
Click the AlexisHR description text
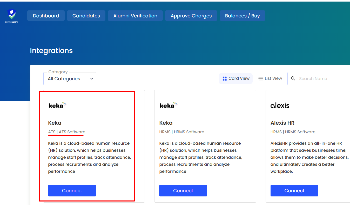click(x=309, y=157)
